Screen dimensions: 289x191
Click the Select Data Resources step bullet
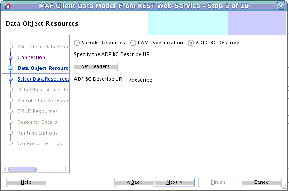click(10, 79)
